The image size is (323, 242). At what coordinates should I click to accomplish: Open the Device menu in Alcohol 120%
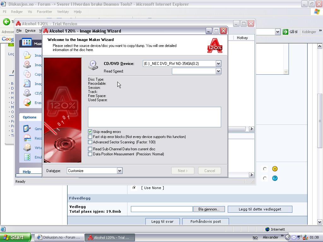tap(30, 31)
